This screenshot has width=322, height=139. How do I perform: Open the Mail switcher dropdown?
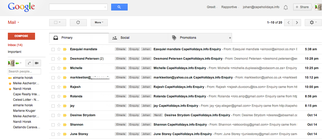pos(14,23)
